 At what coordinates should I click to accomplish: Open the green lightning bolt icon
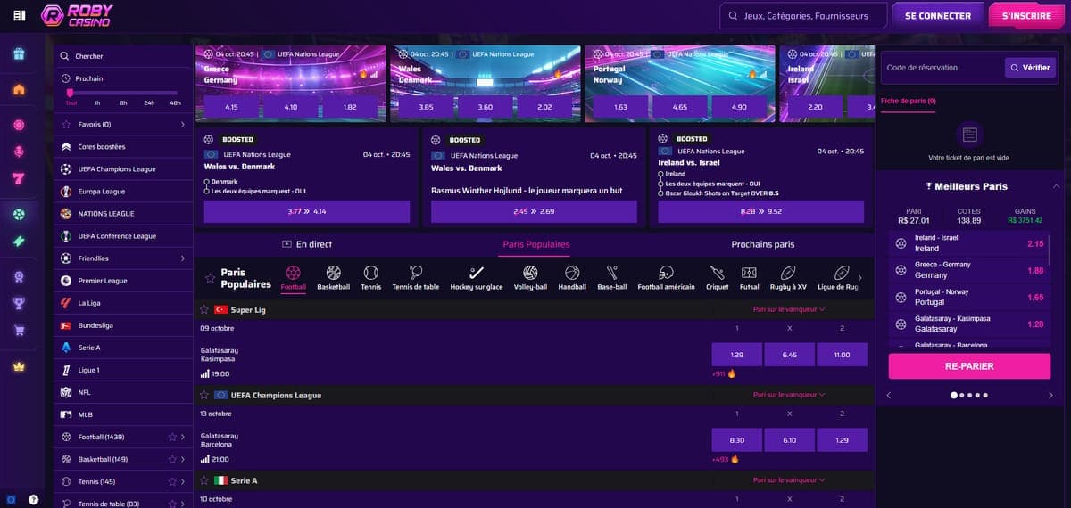(x=19, y=242)
